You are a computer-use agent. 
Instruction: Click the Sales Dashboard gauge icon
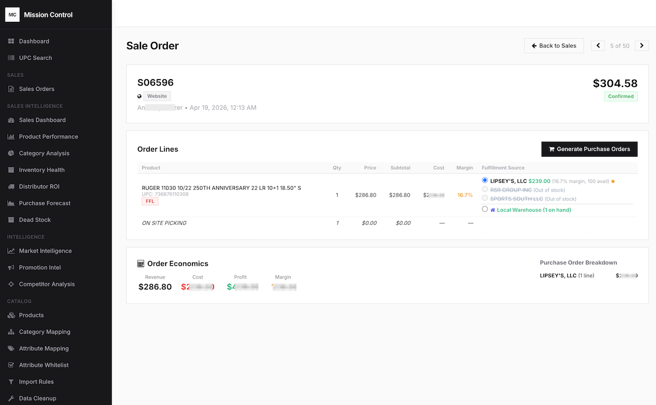click(x=11, y=120)
